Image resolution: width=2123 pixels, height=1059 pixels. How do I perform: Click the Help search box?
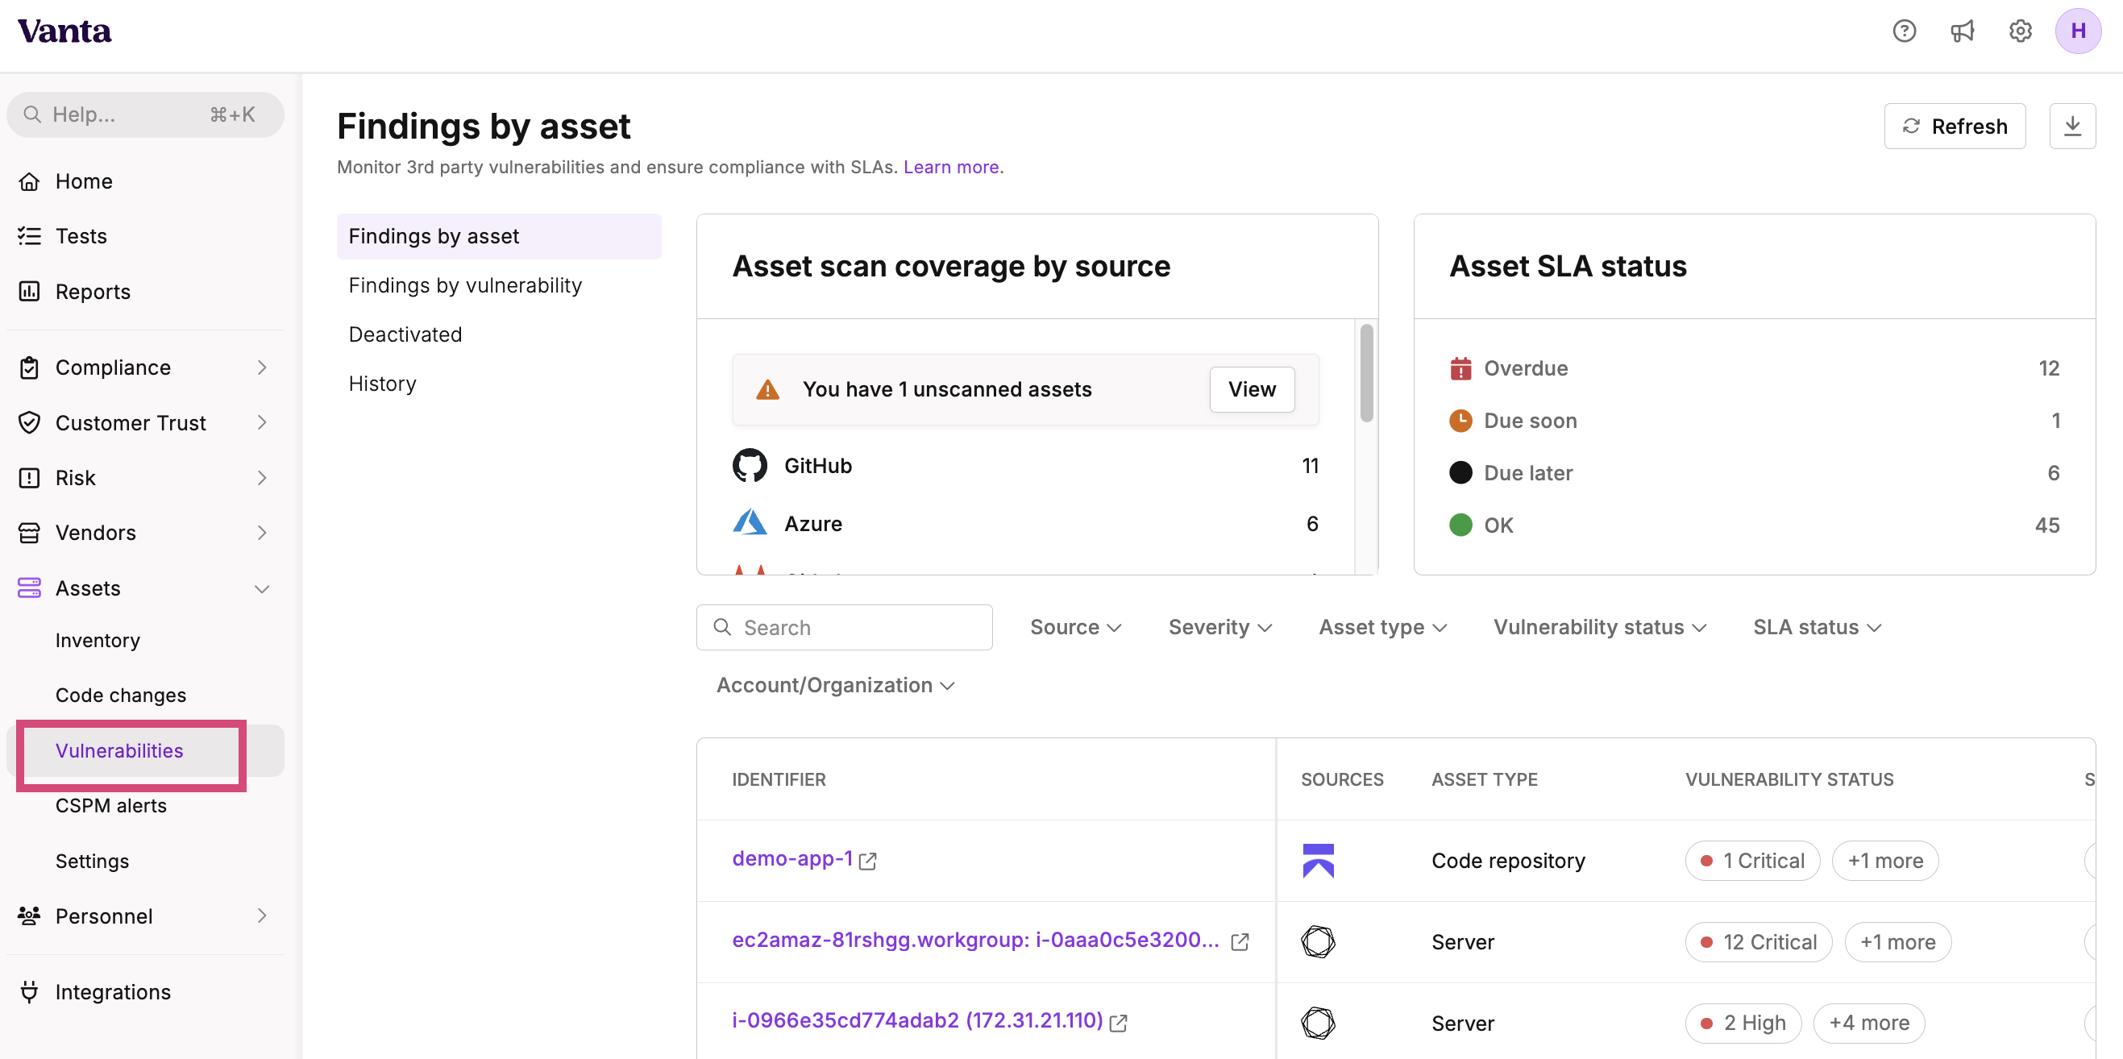click(145, 114)
